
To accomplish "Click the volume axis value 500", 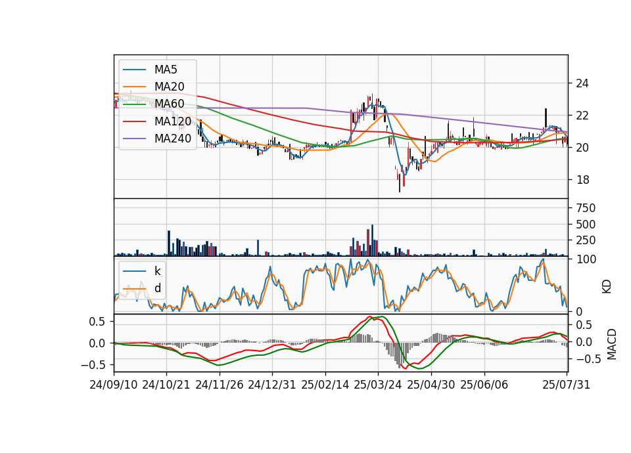I will coord(586,225).
